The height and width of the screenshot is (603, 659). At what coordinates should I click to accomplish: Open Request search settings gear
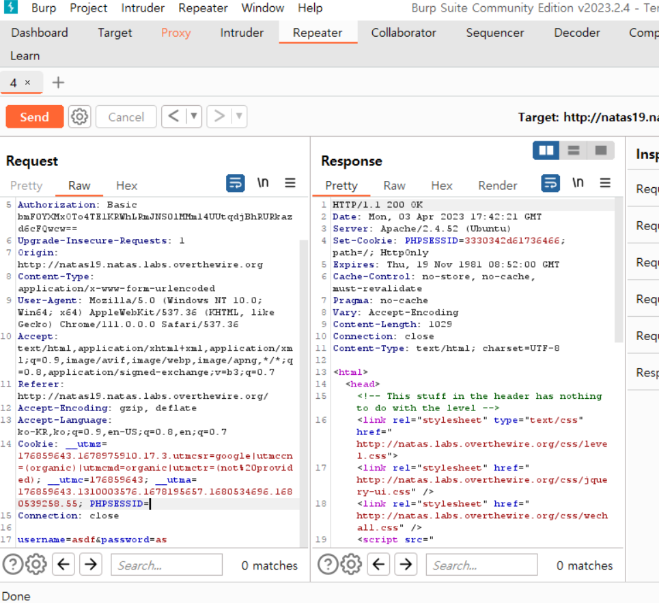point(36,564)
